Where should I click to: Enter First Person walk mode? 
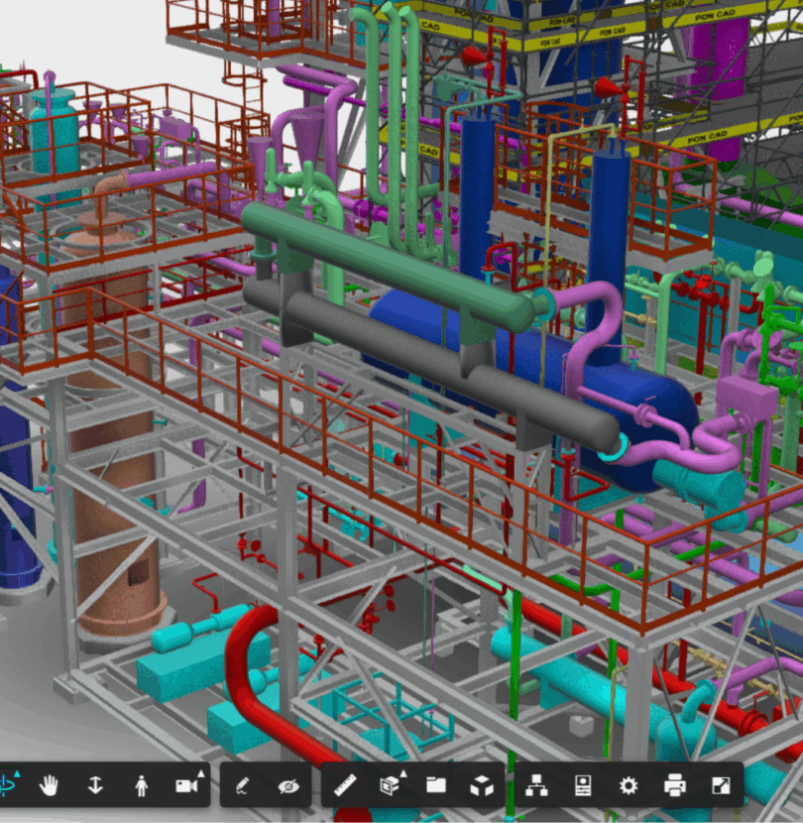pyautogui.click(x=141, y=786)
